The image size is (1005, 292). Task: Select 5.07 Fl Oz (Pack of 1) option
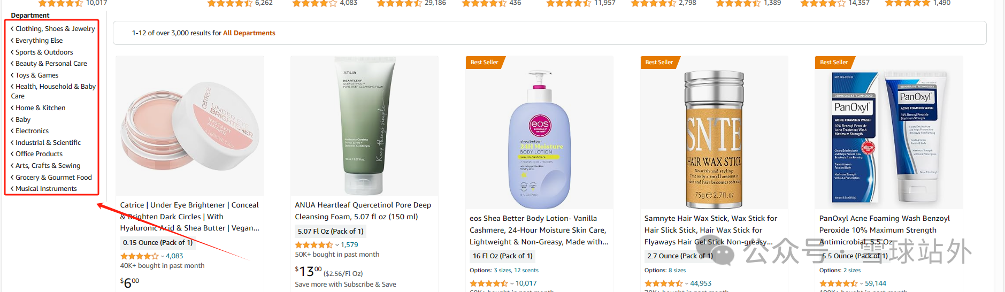click(331, 232)
